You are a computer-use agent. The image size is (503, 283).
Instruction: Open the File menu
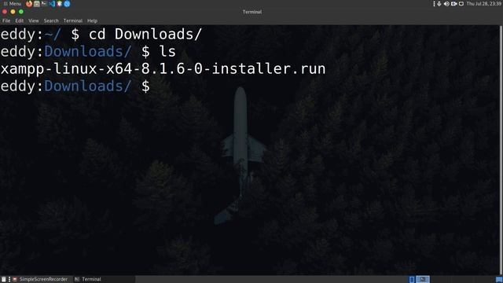coord(6,21)
